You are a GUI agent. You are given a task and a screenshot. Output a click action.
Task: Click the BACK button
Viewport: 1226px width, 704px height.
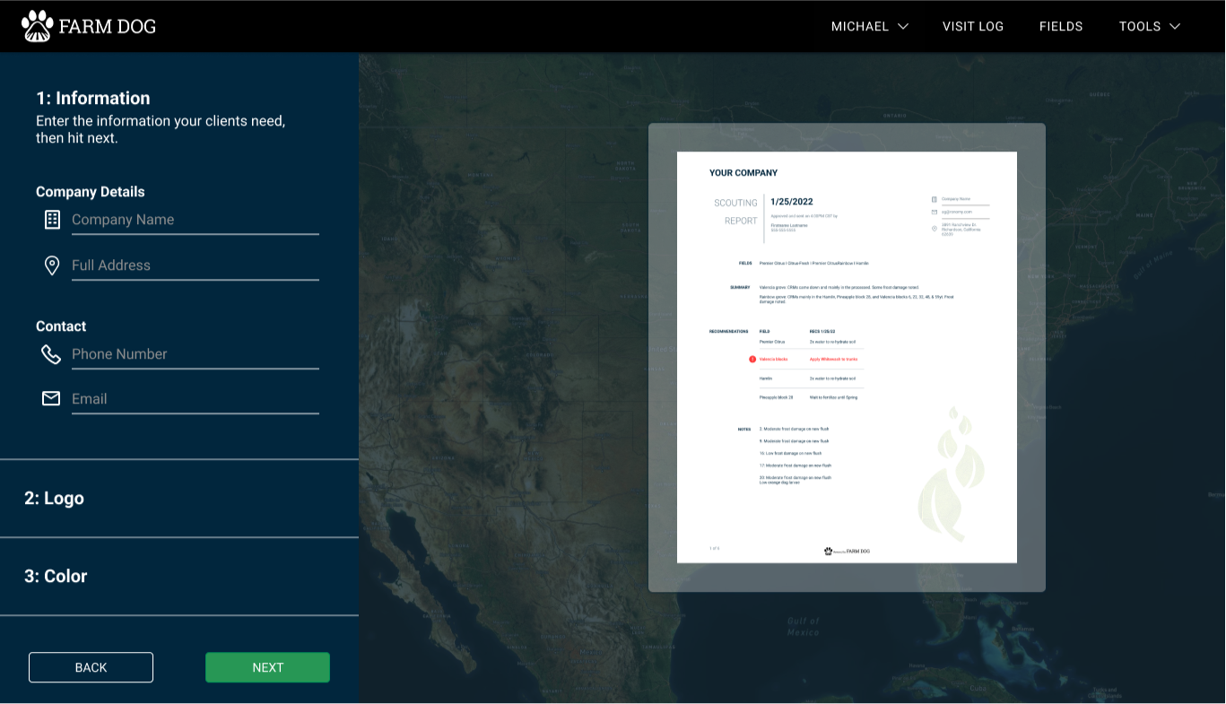[91, 667]
